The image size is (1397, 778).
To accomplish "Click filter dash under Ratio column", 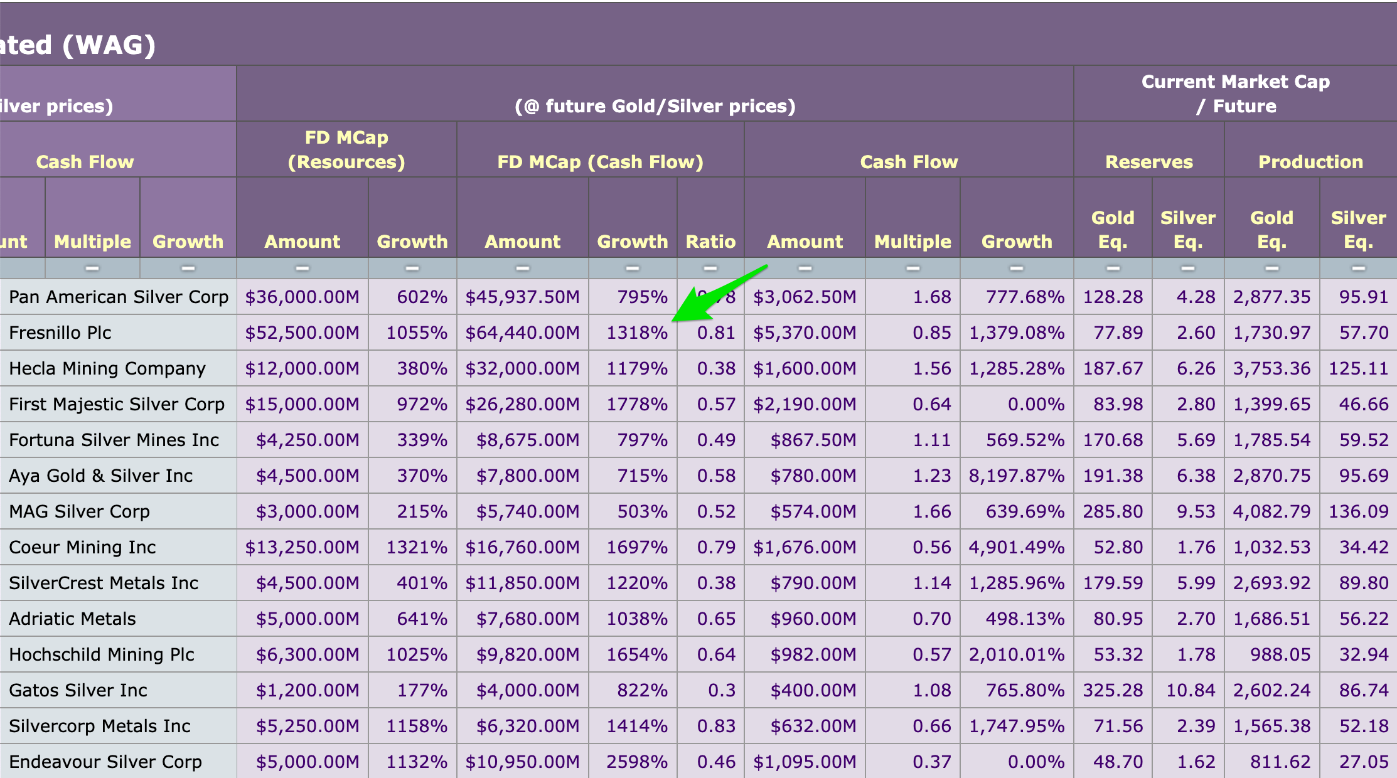I will click(x=710, y=269).
